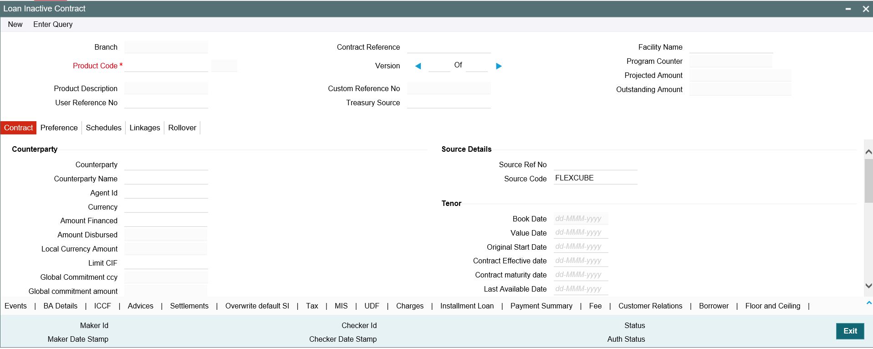Open the Schedules tab
Viewport: 873px width, 349px height.
[x=104, y=128]
